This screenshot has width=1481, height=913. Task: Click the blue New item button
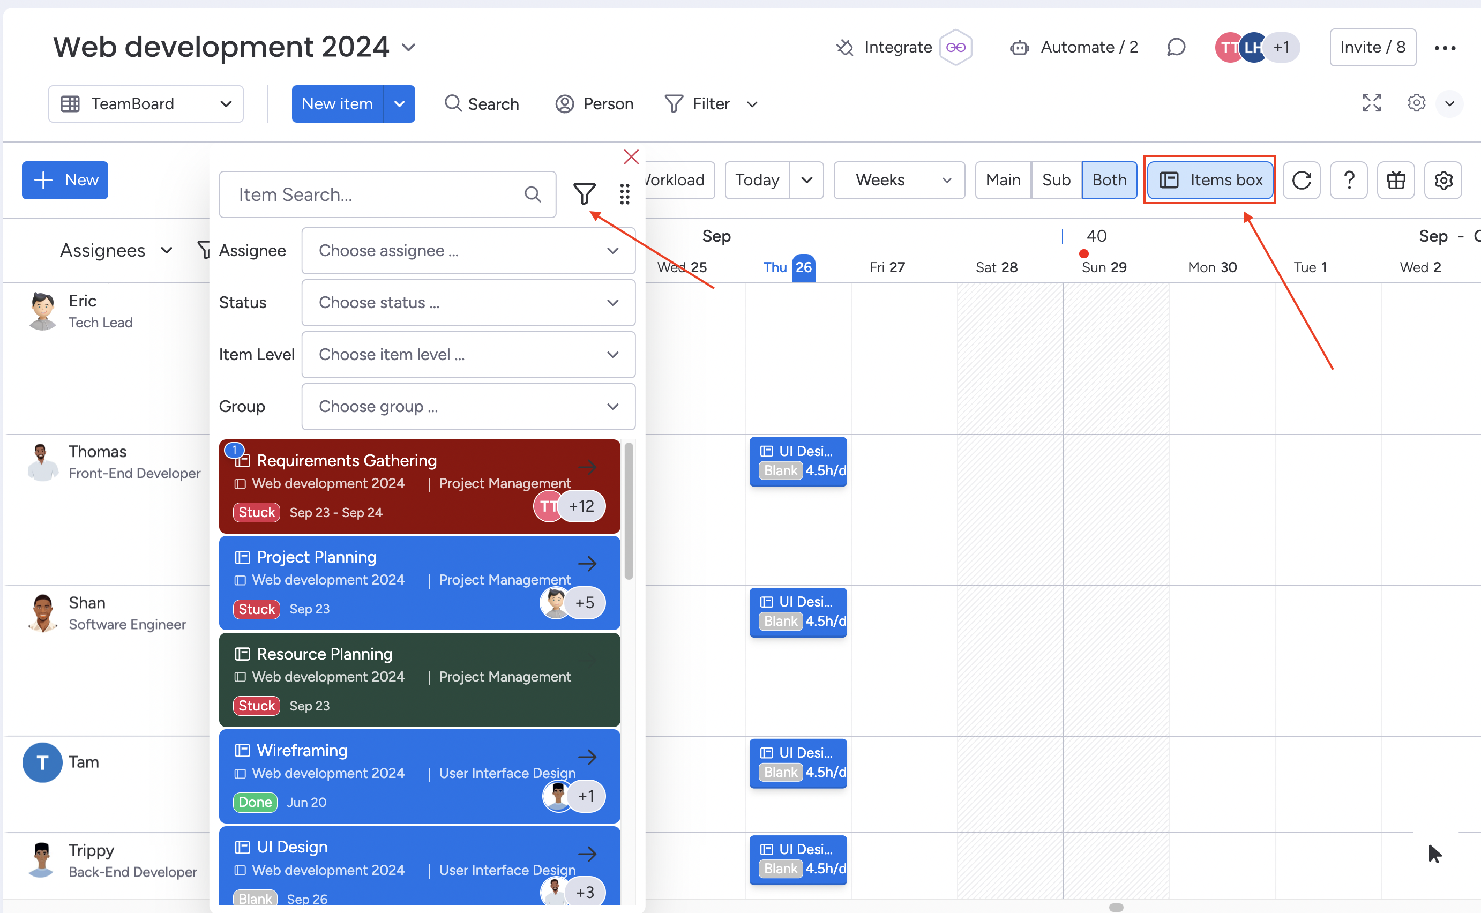pyautogui.click(x=337, y=104)
